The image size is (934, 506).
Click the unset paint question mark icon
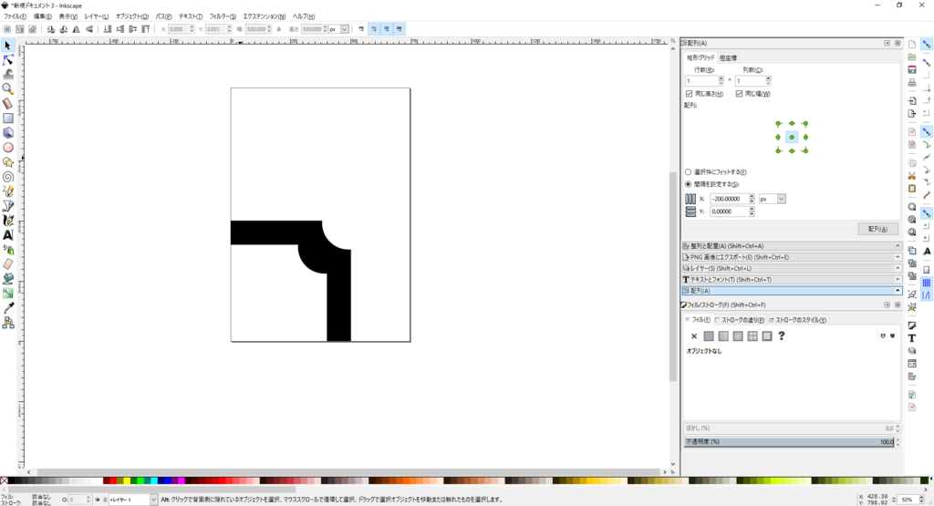782,336
